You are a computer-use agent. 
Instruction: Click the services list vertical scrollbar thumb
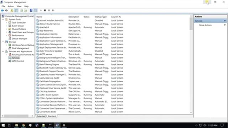point(191,24)
